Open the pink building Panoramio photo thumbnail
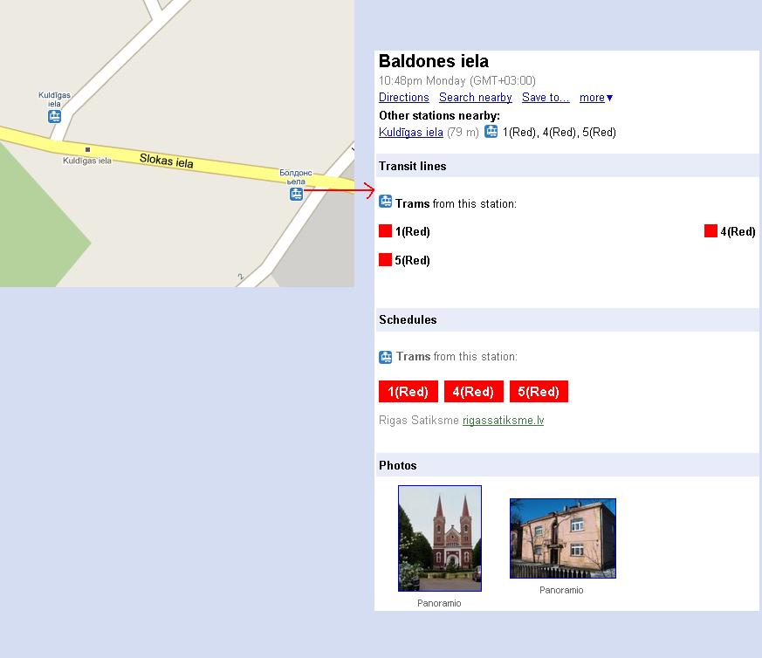The width and height of the screenshot is (762, 658). pos(563,538)
